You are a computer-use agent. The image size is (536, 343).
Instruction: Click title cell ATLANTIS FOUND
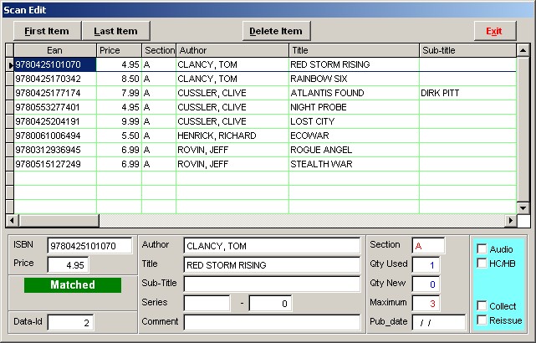pyautogui.click(x=355, y=93)
